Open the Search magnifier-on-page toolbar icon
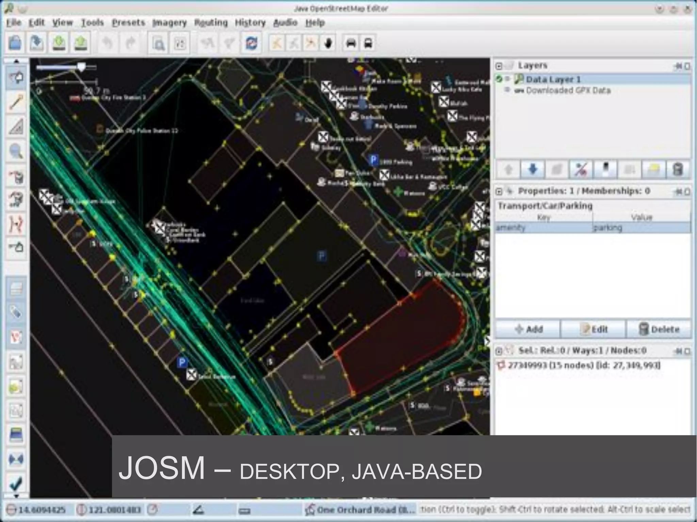This screenshot has height=522, width=697. (x=158, y=44)
